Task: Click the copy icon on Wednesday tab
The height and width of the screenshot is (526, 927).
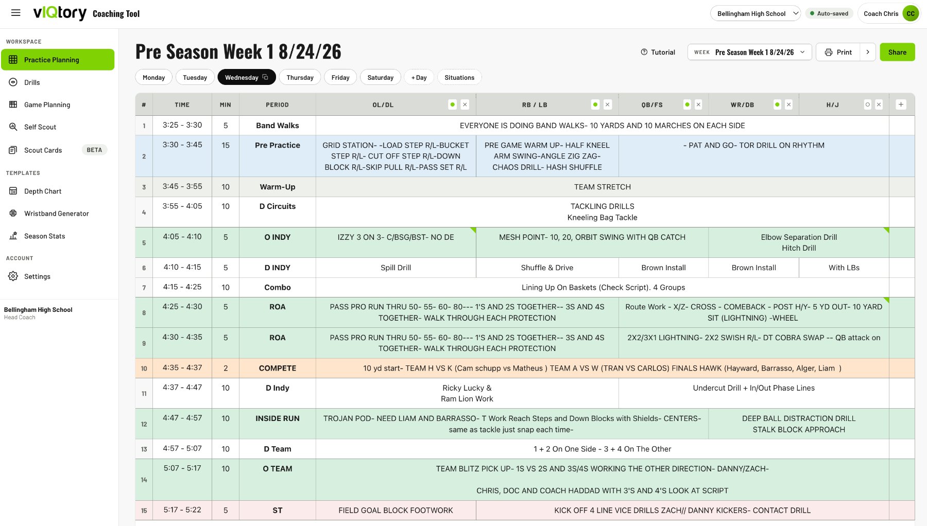Action: (265, 77)
